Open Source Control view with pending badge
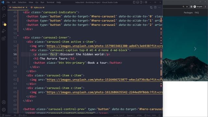Viewport: 208px width, 117px height. (x=4, y=23)
